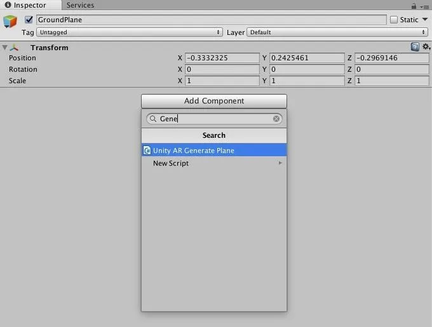Click the Position X value field
Screen dimensions: 432x327
tap(222, 58)
